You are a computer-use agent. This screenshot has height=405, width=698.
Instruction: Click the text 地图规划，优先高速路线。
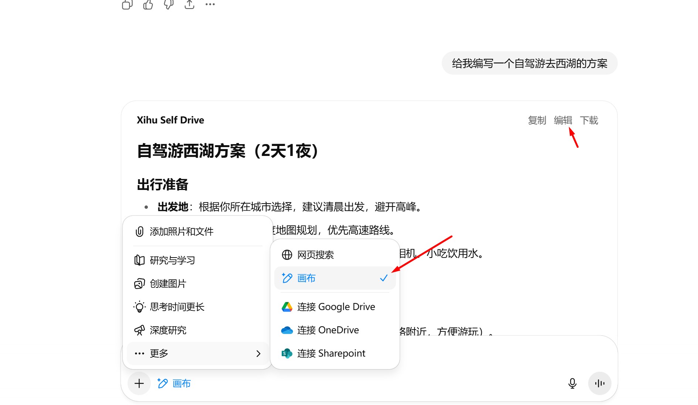click(x=335, y=230)
